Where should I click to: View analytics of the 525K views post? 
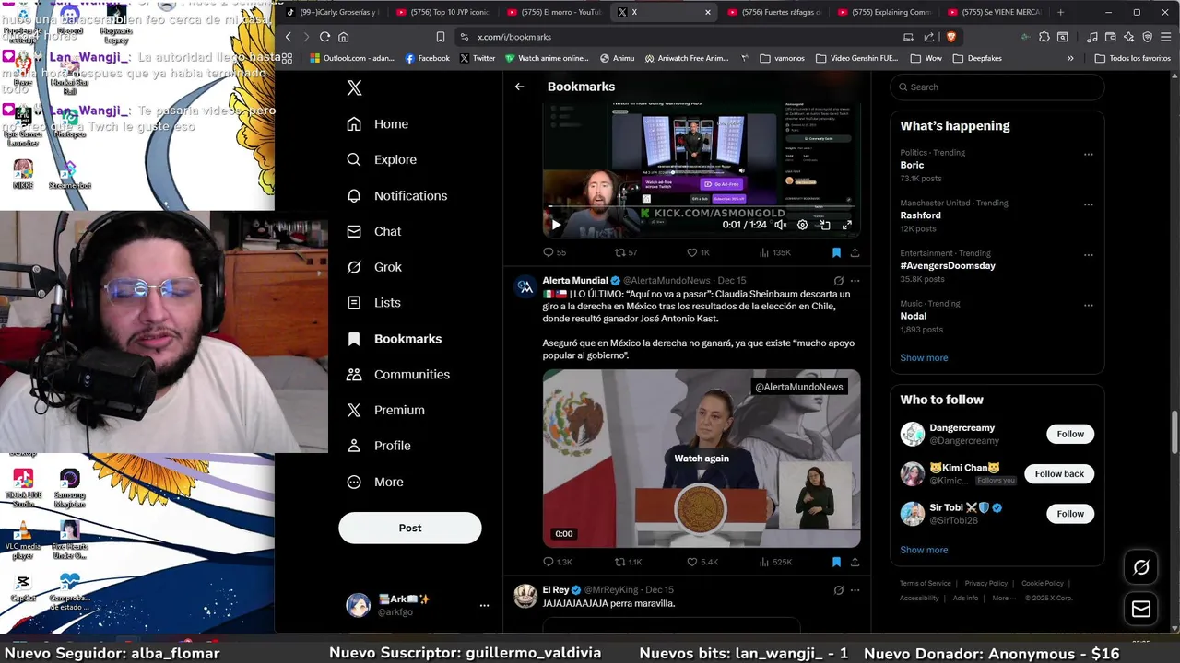click(775, 562)
